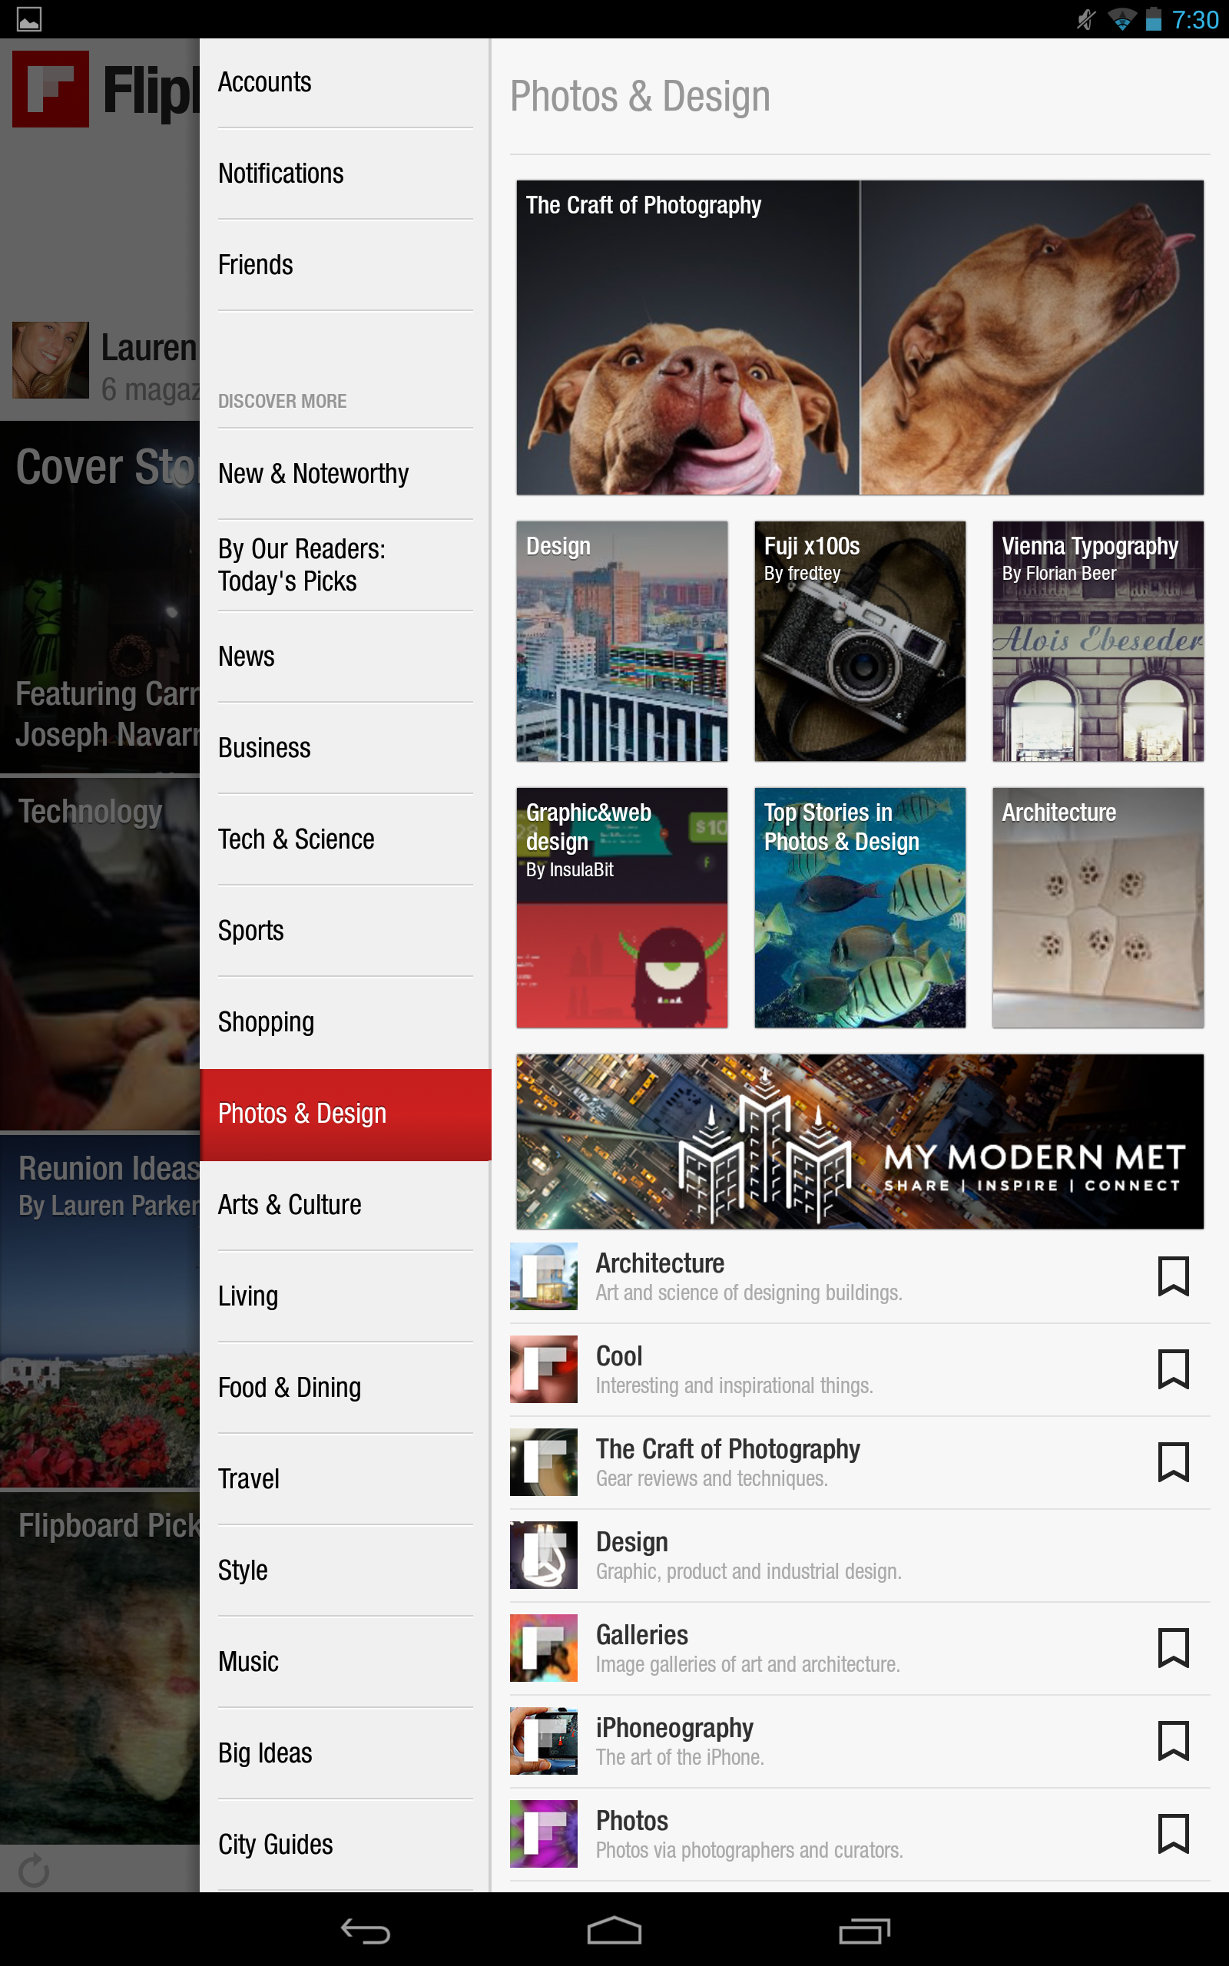The width and height of the screenshot is (1229, 1966).
Task: Toggle the bookmark for Cool
Action: pyautogui.click(x=1173, y=1369)
